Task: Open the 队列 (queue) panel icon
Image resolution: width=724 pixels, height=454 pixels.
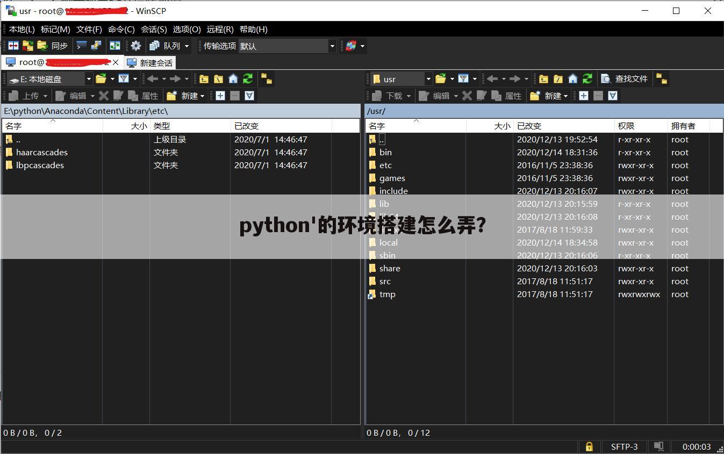Action: 162,46
